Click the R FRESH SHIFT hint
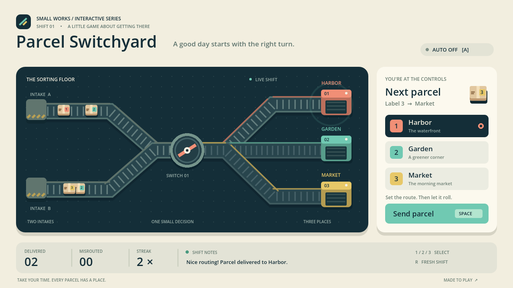 tap(432, 262)
